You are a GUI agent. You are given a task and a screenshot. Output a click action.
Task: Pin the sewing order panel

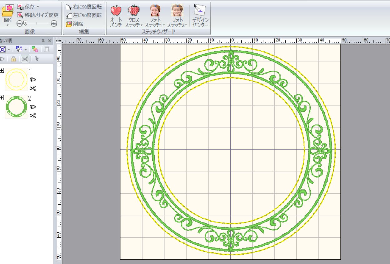(x=43, y=41)
